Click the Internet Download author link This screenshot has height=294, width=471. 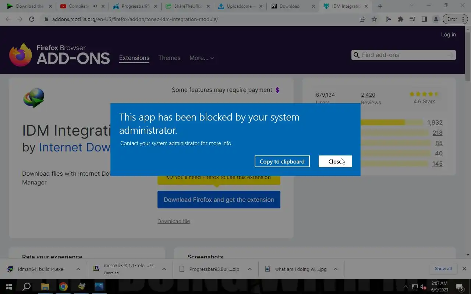pyautogui.click(x=74, y=147)
